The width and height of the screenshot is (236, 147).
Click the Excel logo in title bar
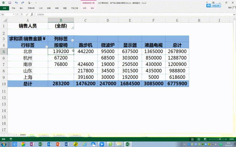coord(3,3)
